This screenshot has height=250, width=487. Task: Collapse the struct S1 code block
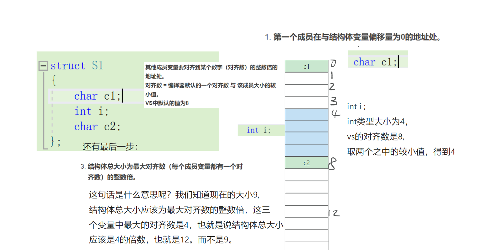coord(43,66)
